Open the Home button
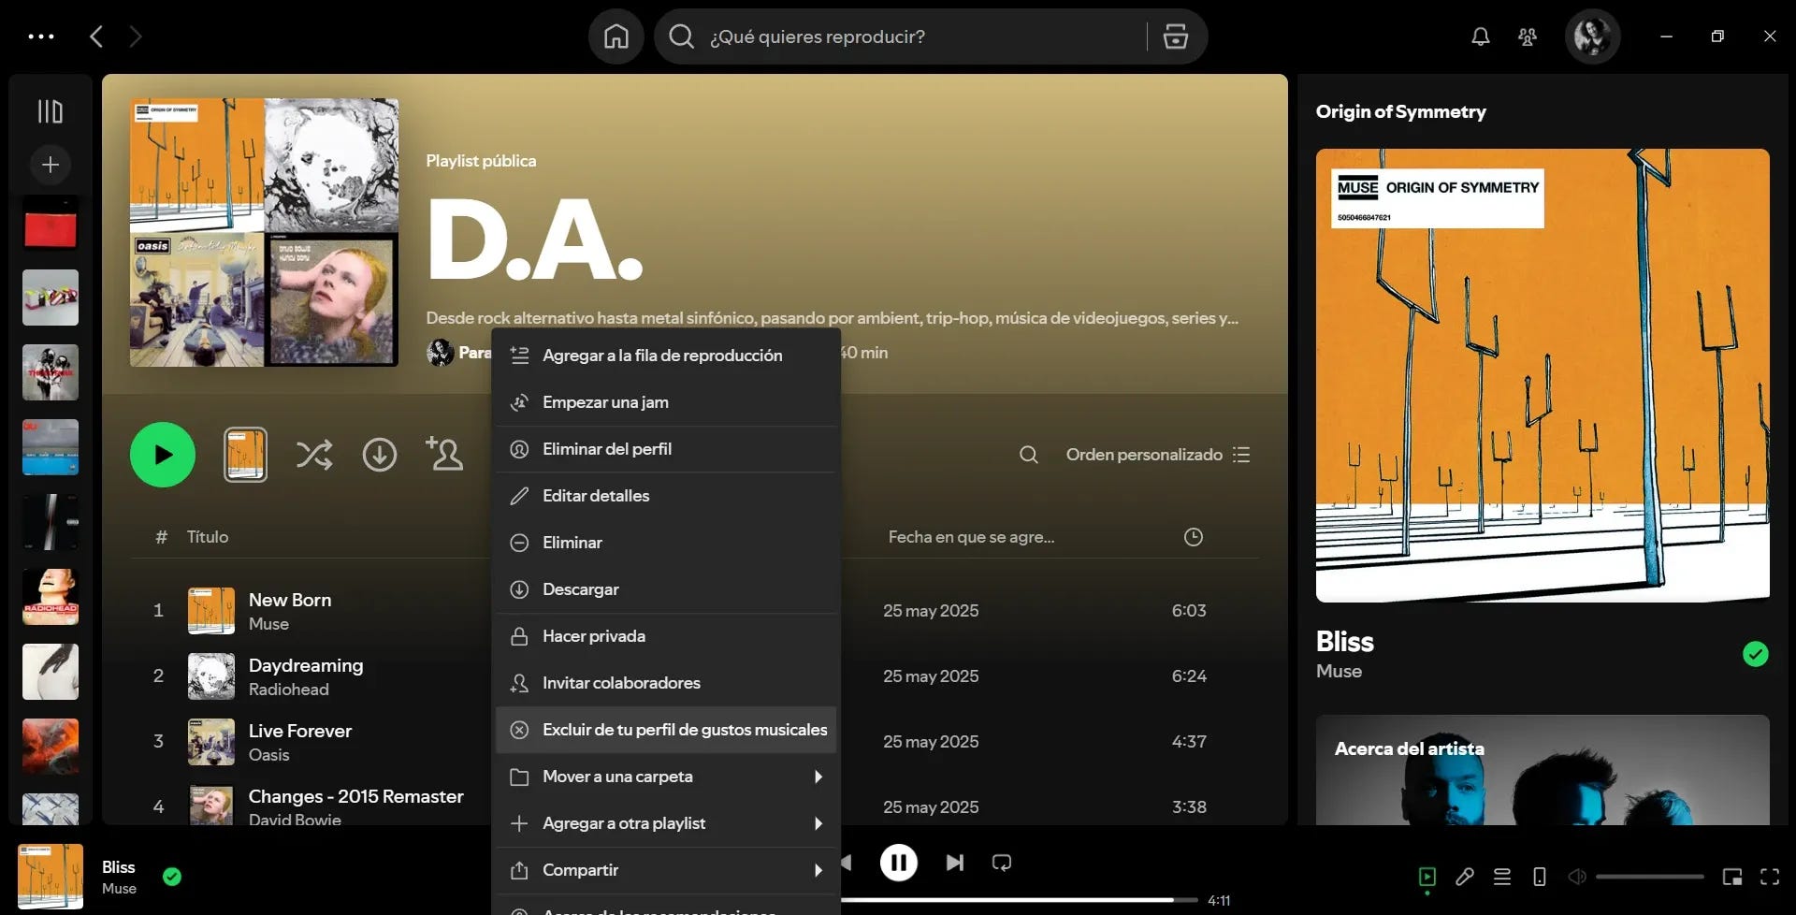Image resolution: width=1796 pixels, height=915 pixels. click(616, 36)
